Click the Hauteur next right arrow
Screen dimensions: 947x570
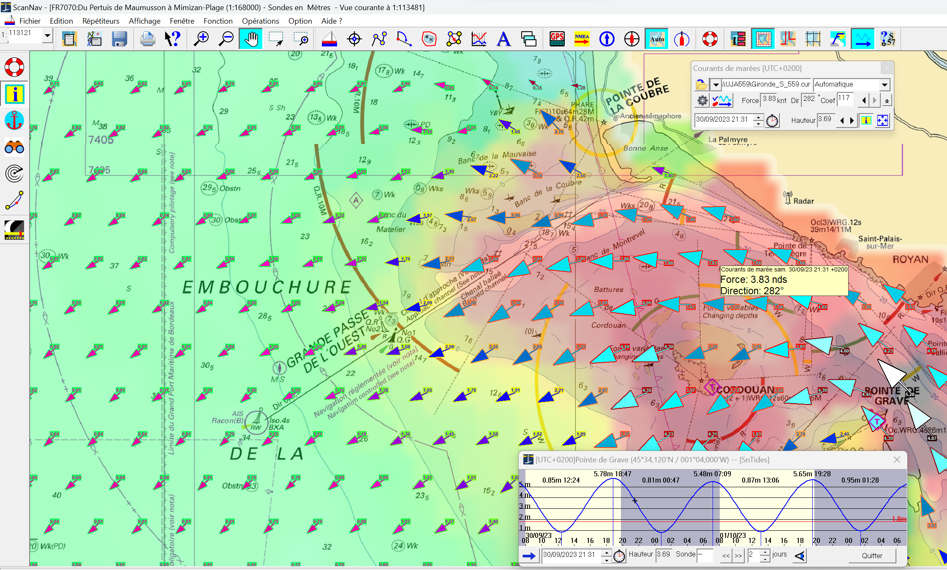(x=852, y=121)
